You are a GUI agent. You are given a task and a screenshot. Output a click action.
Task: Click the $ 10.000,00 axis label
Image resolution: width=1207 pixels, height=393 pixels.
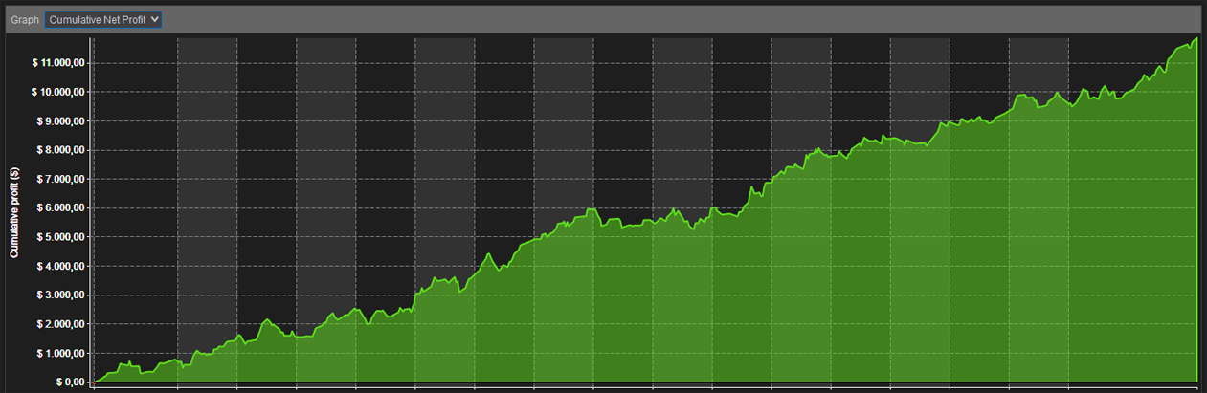(59, 93)
